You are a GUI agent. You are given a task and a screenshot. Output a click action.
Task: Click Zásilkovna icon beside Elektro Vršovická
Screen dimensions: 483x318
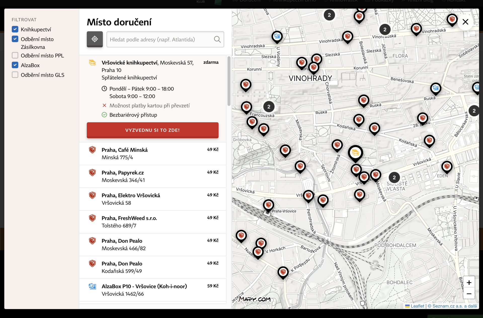click(92, 195)
